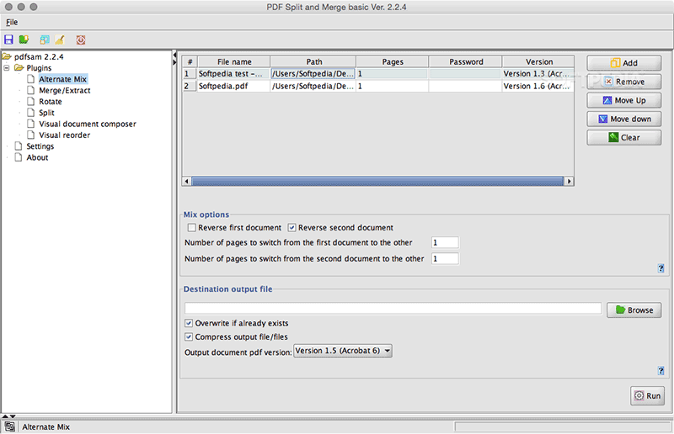Click the Pages column header
Screen dimensions: 674x434
coord(393,61)
